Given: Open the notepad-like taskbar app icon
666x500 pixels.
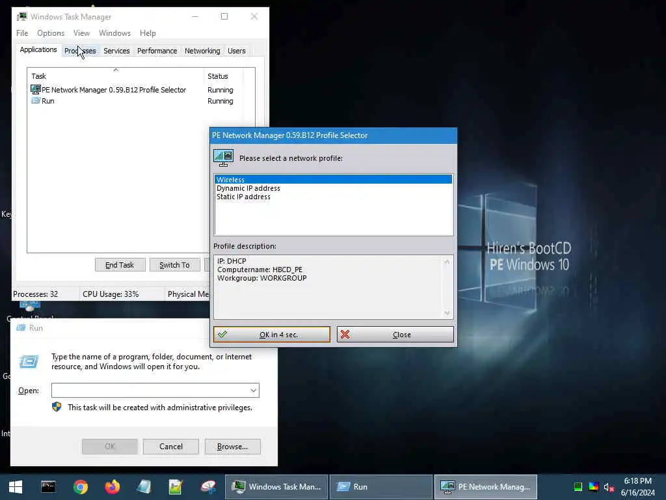Looking at the screenshot, I should pos(144,487).
